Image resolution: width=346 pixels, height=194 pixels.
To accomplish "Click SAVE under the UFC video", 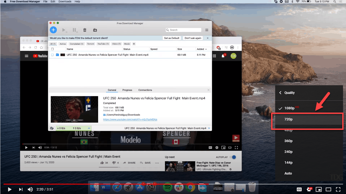I will (145, 163).
